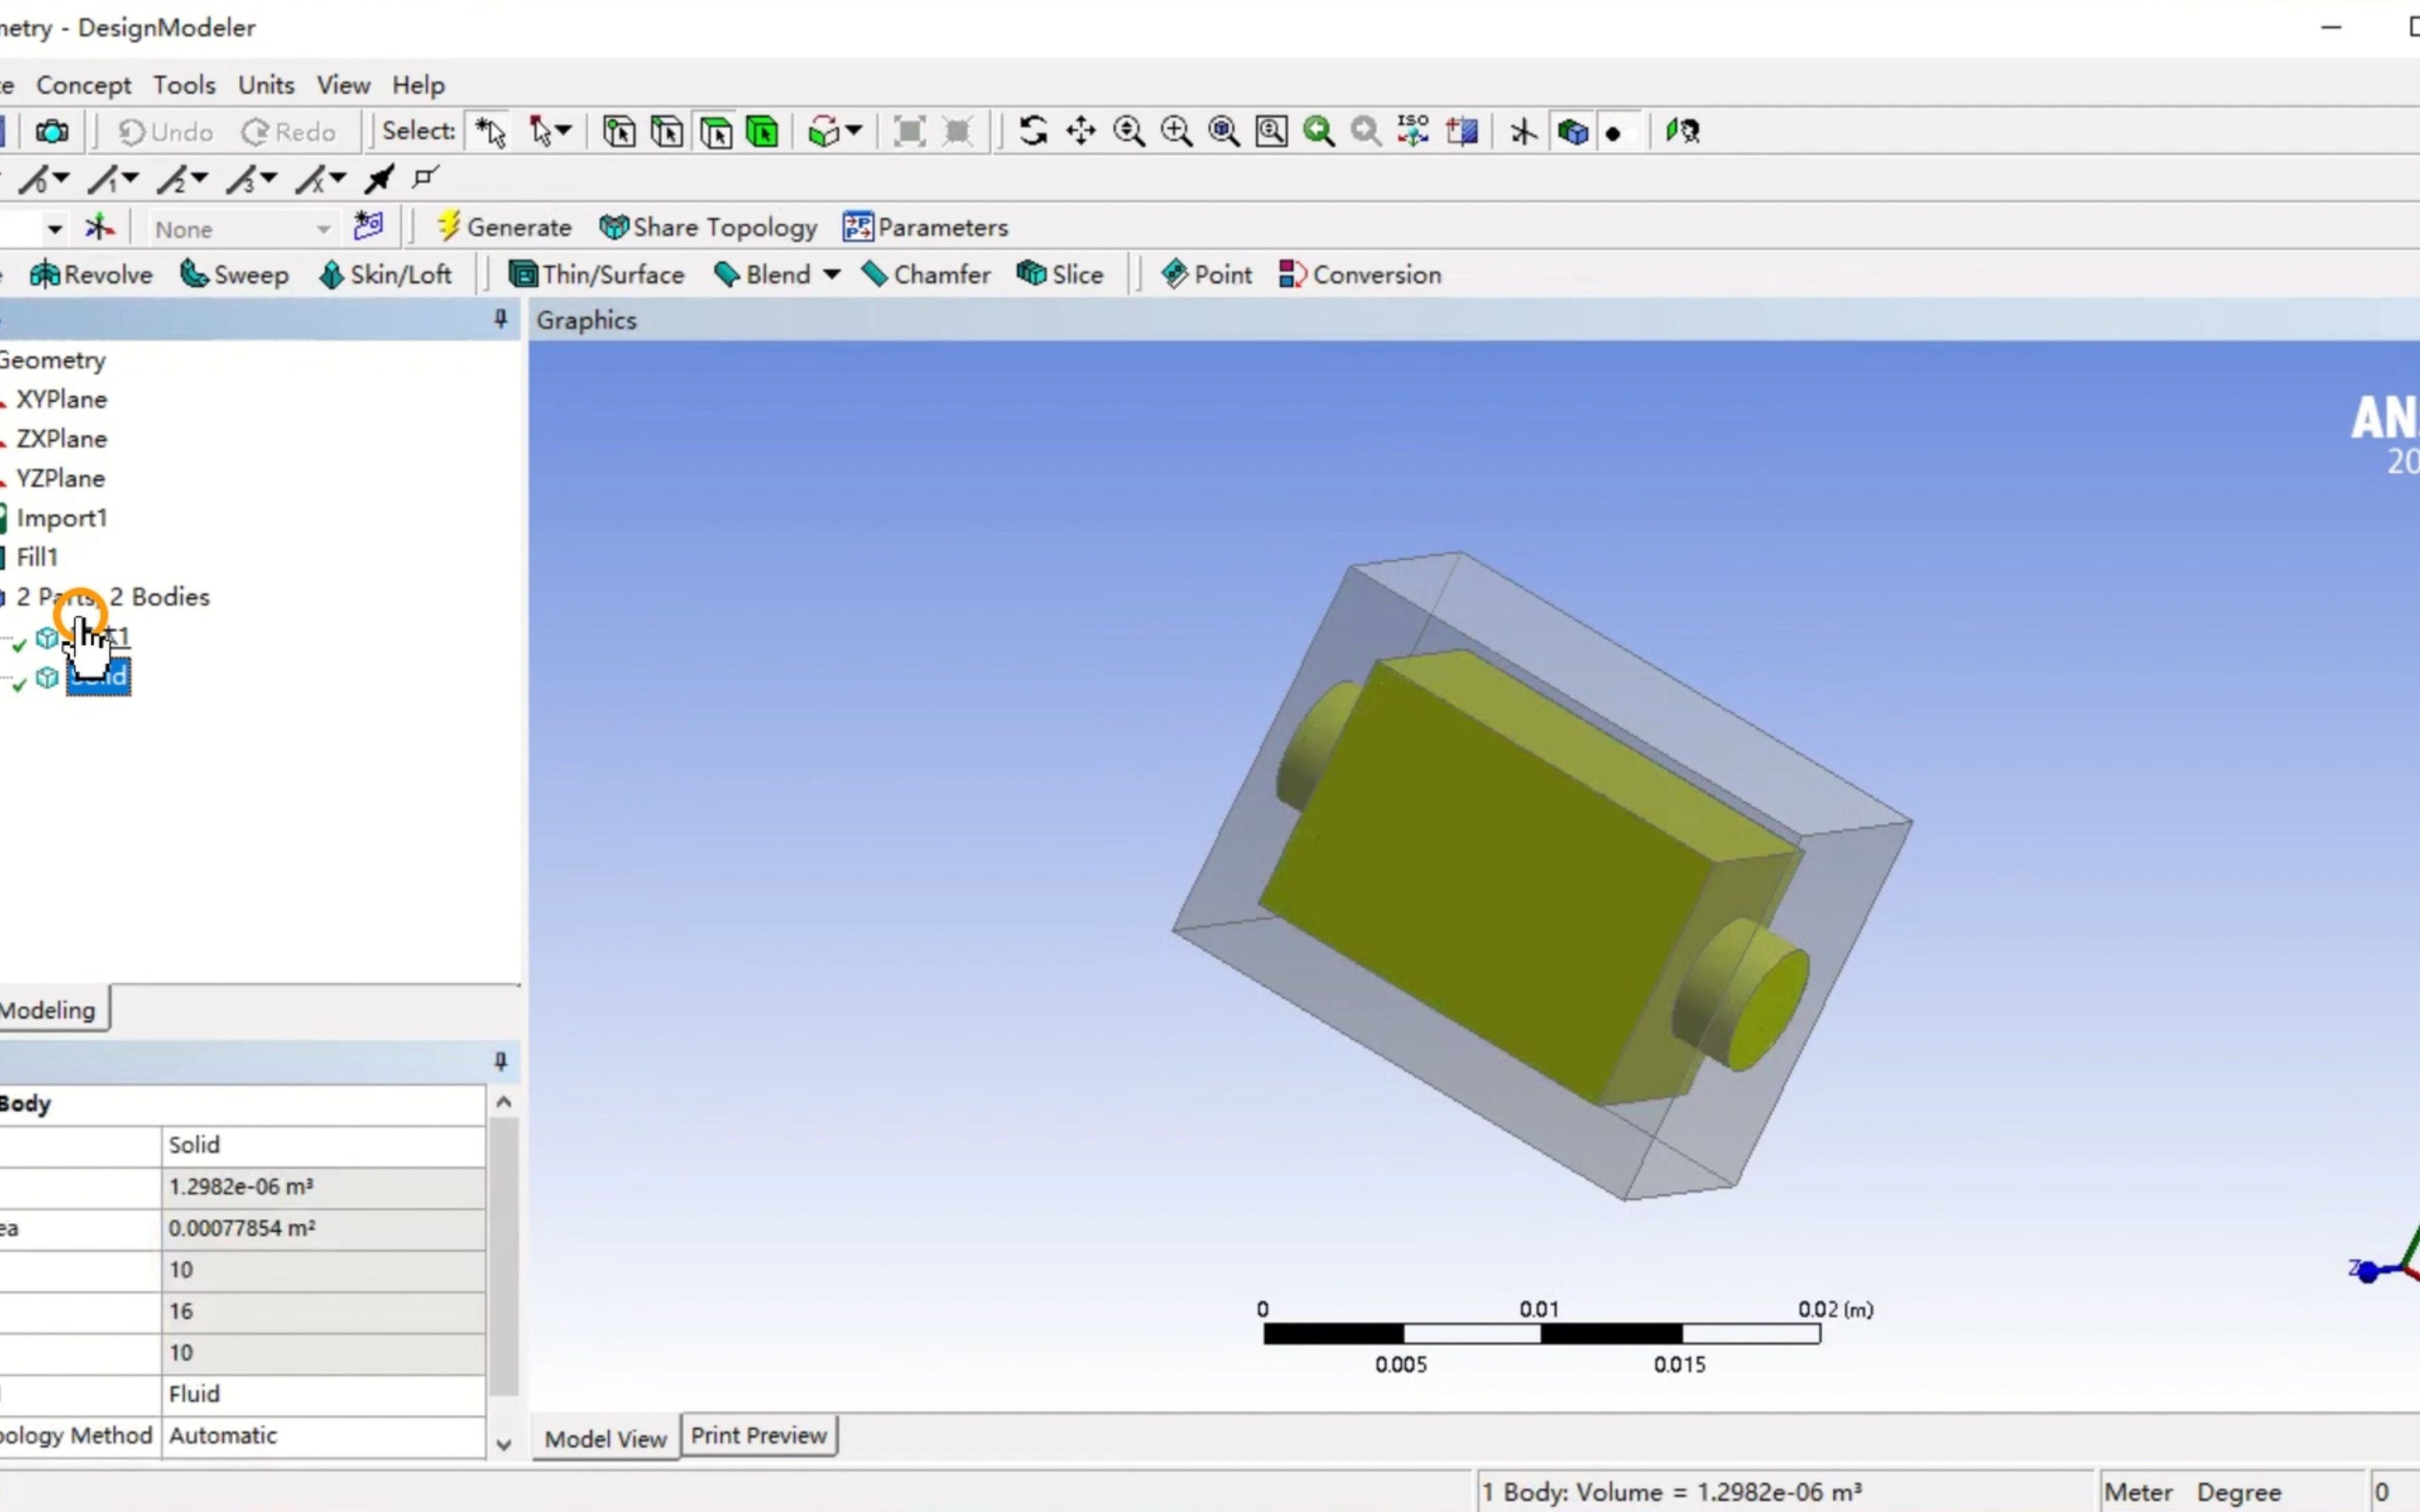Image resolution: width=2420 pixels, height=1512 pixels.
Task: Click the Rotate view toolbar toggle
Action: (x=1033, y=131)
